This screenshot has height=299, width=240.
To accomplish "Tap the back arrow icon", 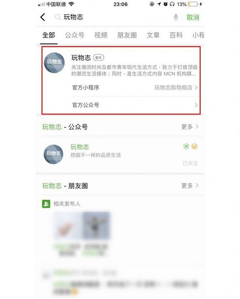I will click(43, 17).
